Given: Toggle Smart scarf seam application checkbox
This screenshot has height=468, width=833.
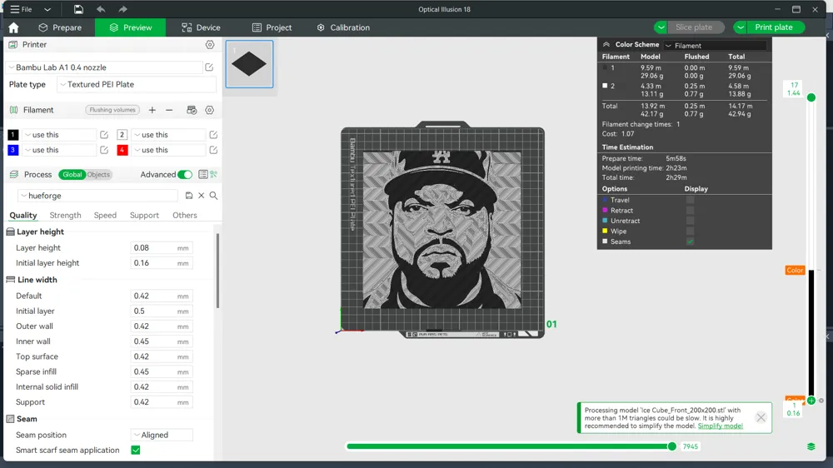Looking at the screenshot, I should [x=136, y=450].
